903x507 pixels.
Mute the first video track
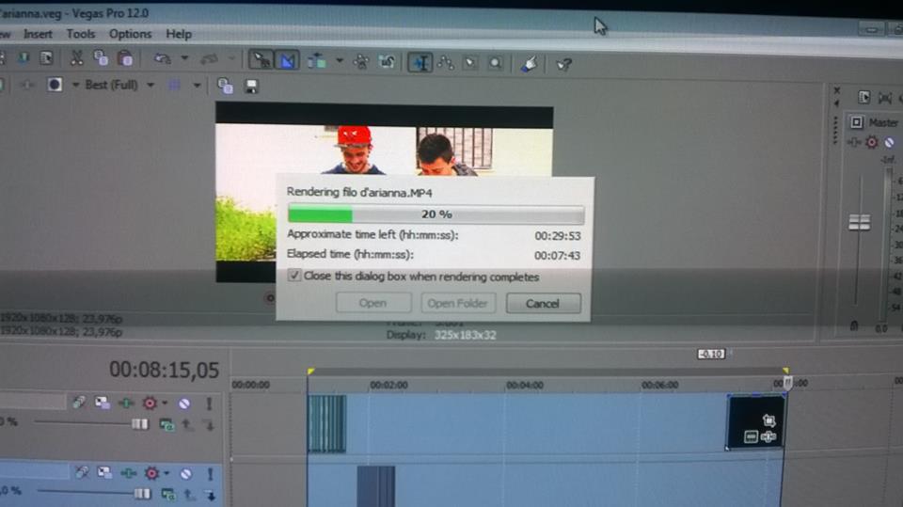[x=184, y=403]
